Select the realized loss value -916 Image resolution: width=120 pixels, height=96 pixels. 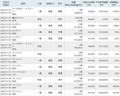click(x=117, y=54)
